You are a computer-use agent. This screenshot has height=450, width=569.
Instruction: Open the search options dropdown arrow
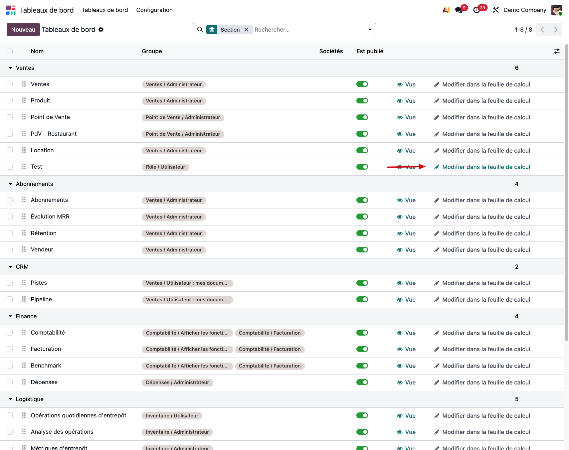tap(370, 30)
